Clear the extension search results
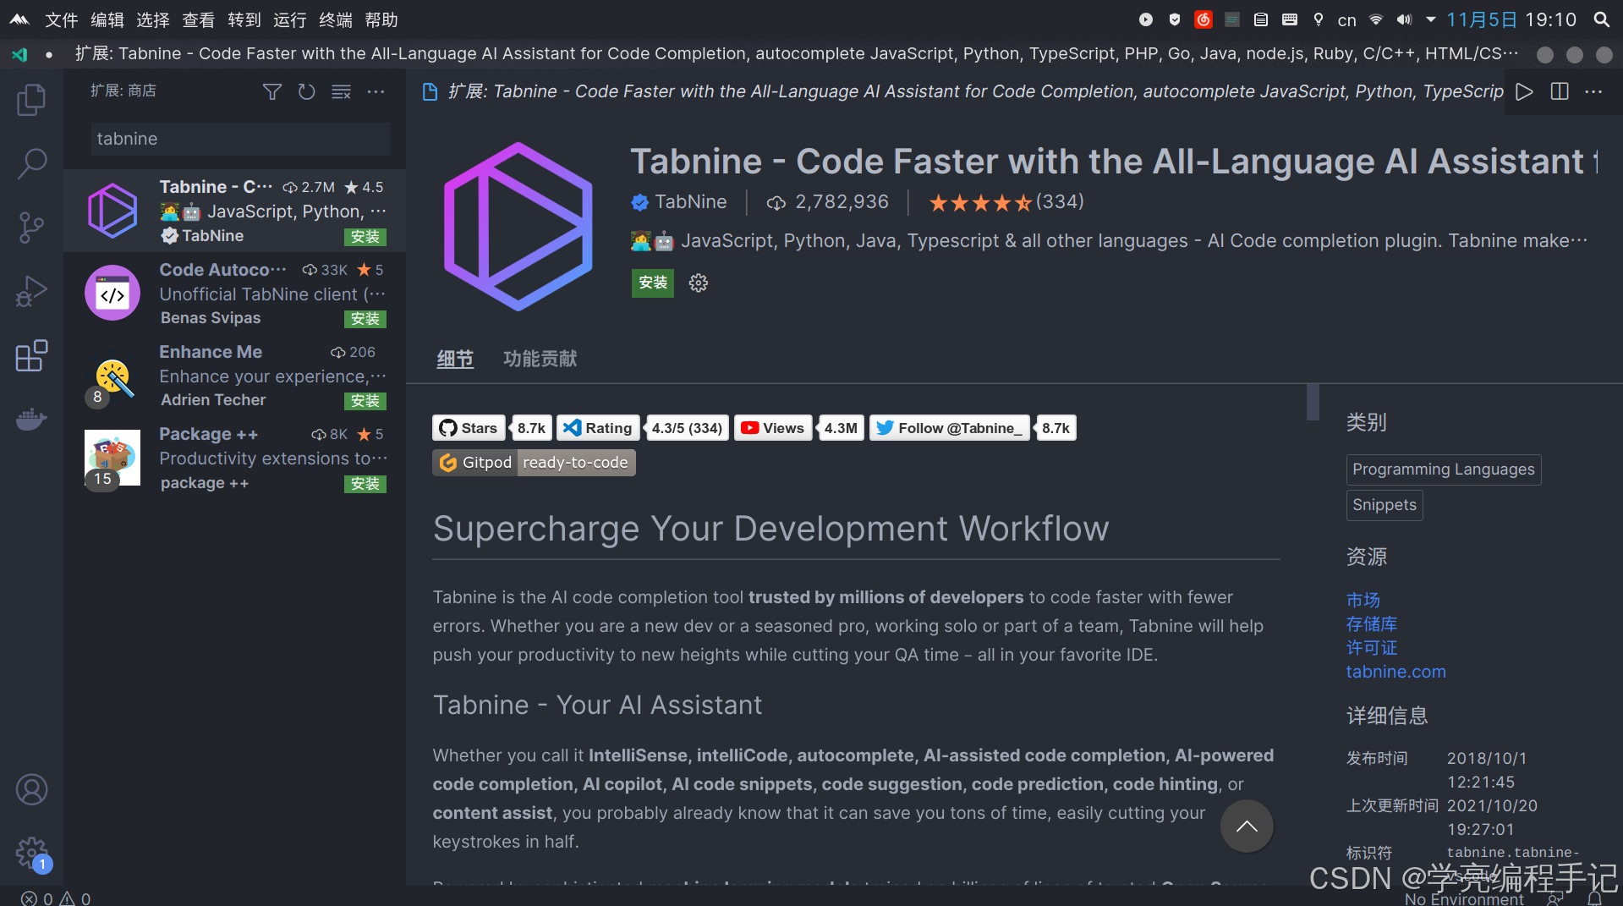The width and height of the screenshot is (1623, 906). [x=341, y=91]
